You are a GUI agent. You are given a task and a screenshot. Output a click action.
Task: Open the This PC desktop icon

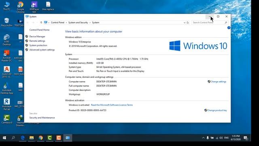click(6, 6)
